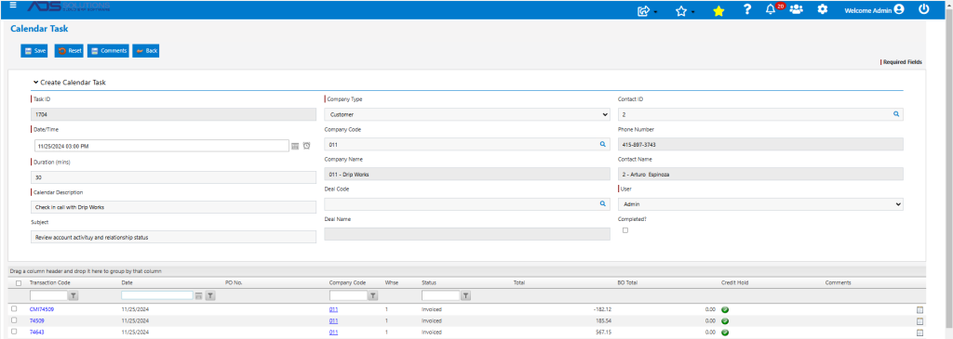
Task: Open transaction link 74643
Action: pyautogui.click(x=37, y=332)
